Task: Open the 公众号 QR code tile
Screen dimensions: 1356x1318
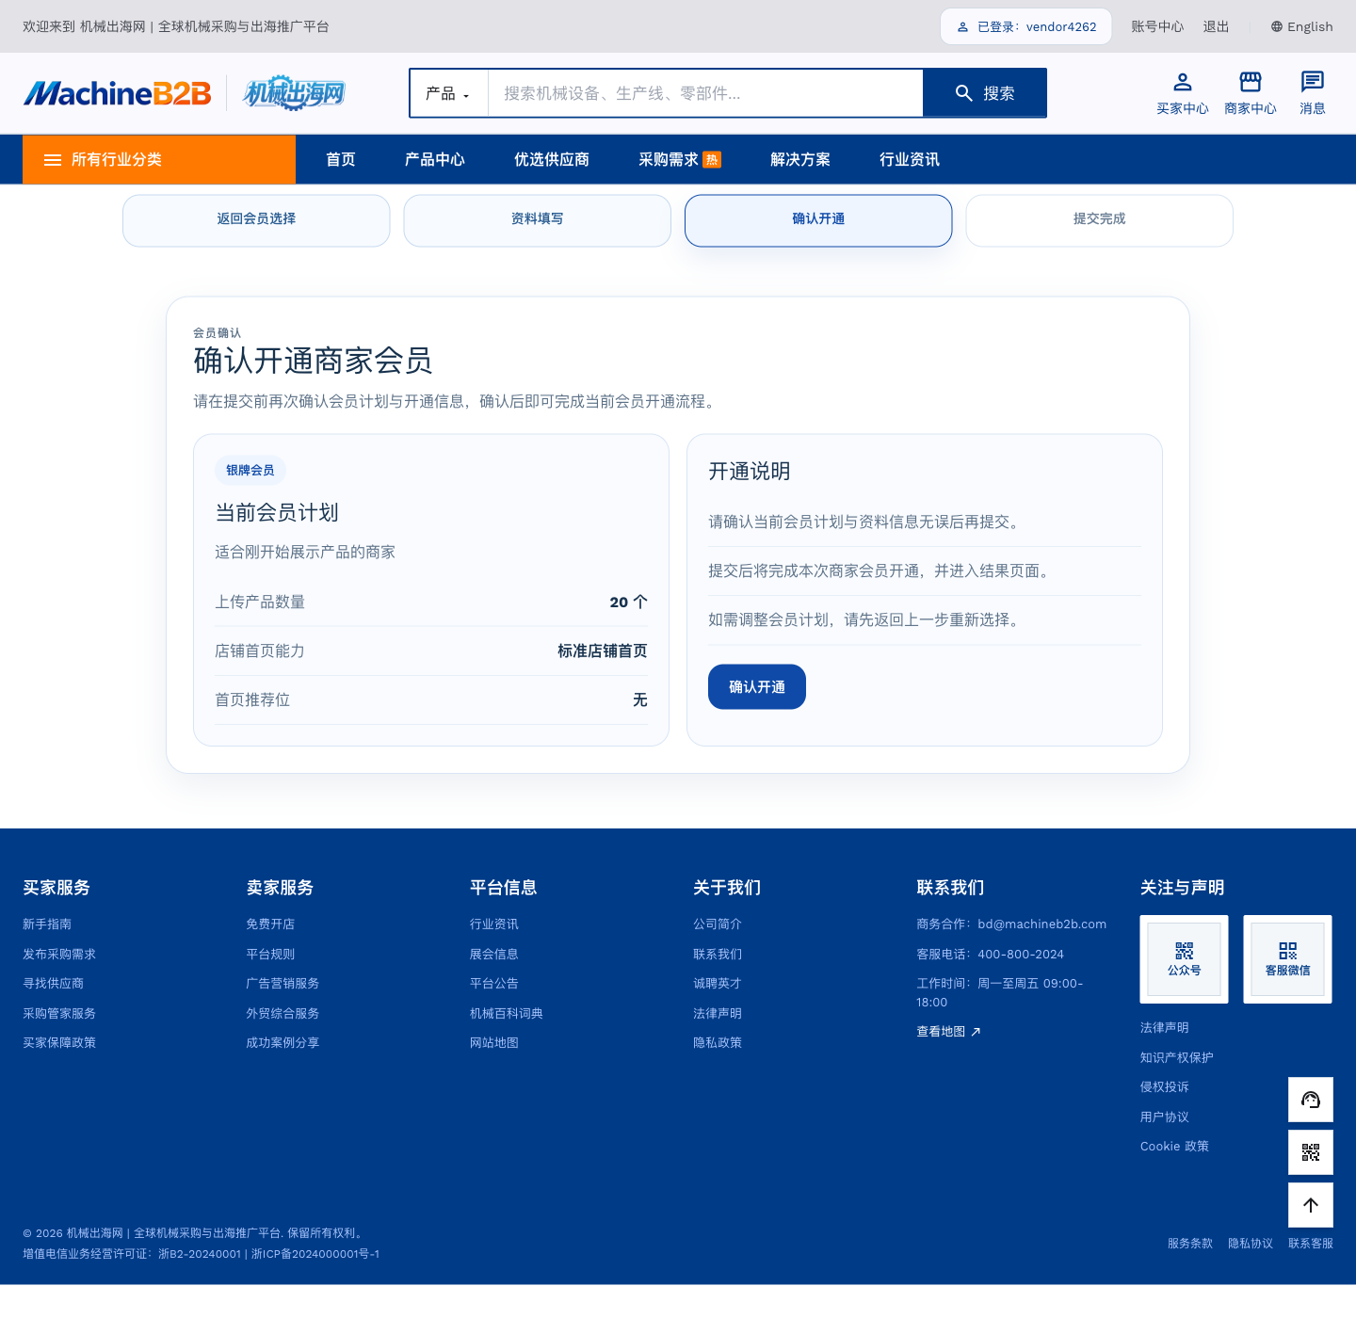Action: click(x=1184, y=959)
